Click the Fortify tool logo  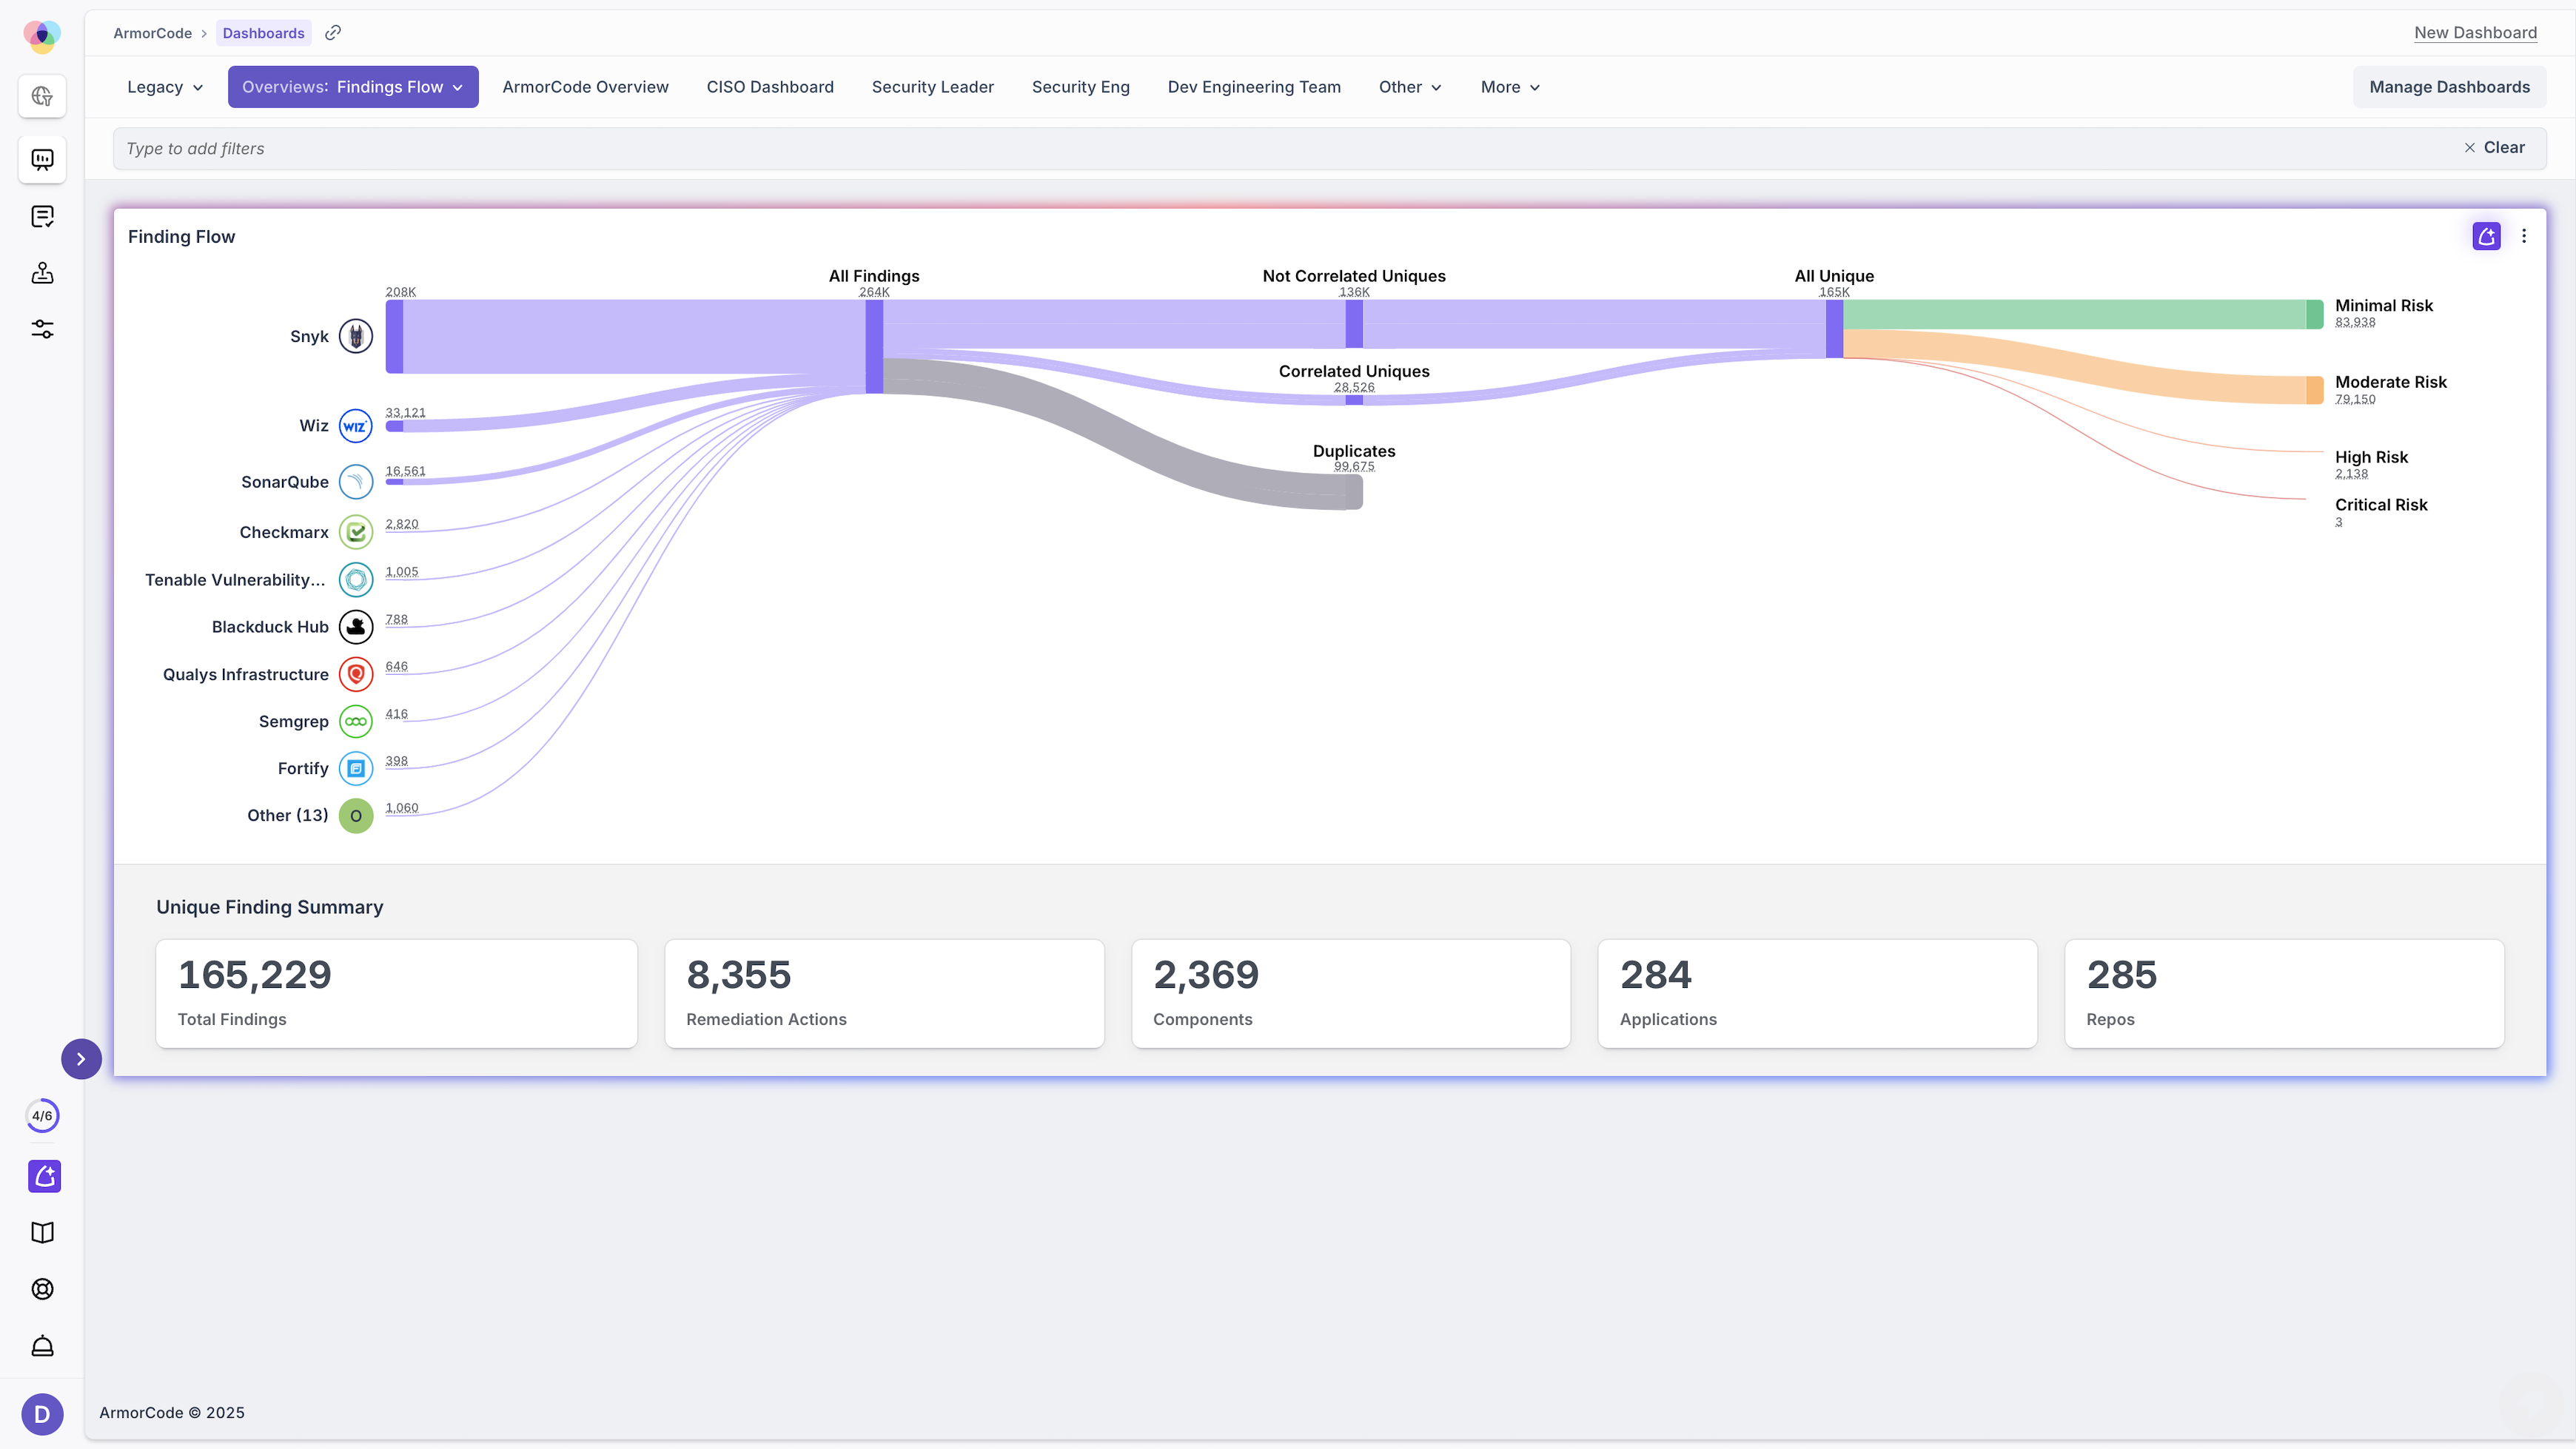(356, 768)
